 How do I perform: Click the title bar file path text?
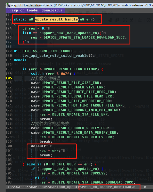[x=82, y=5]
